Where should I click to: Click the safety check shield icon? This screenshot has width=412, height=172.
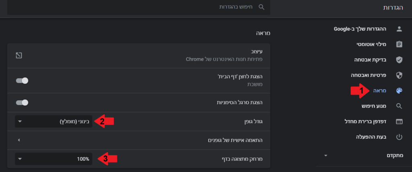(x=399, y=60)
